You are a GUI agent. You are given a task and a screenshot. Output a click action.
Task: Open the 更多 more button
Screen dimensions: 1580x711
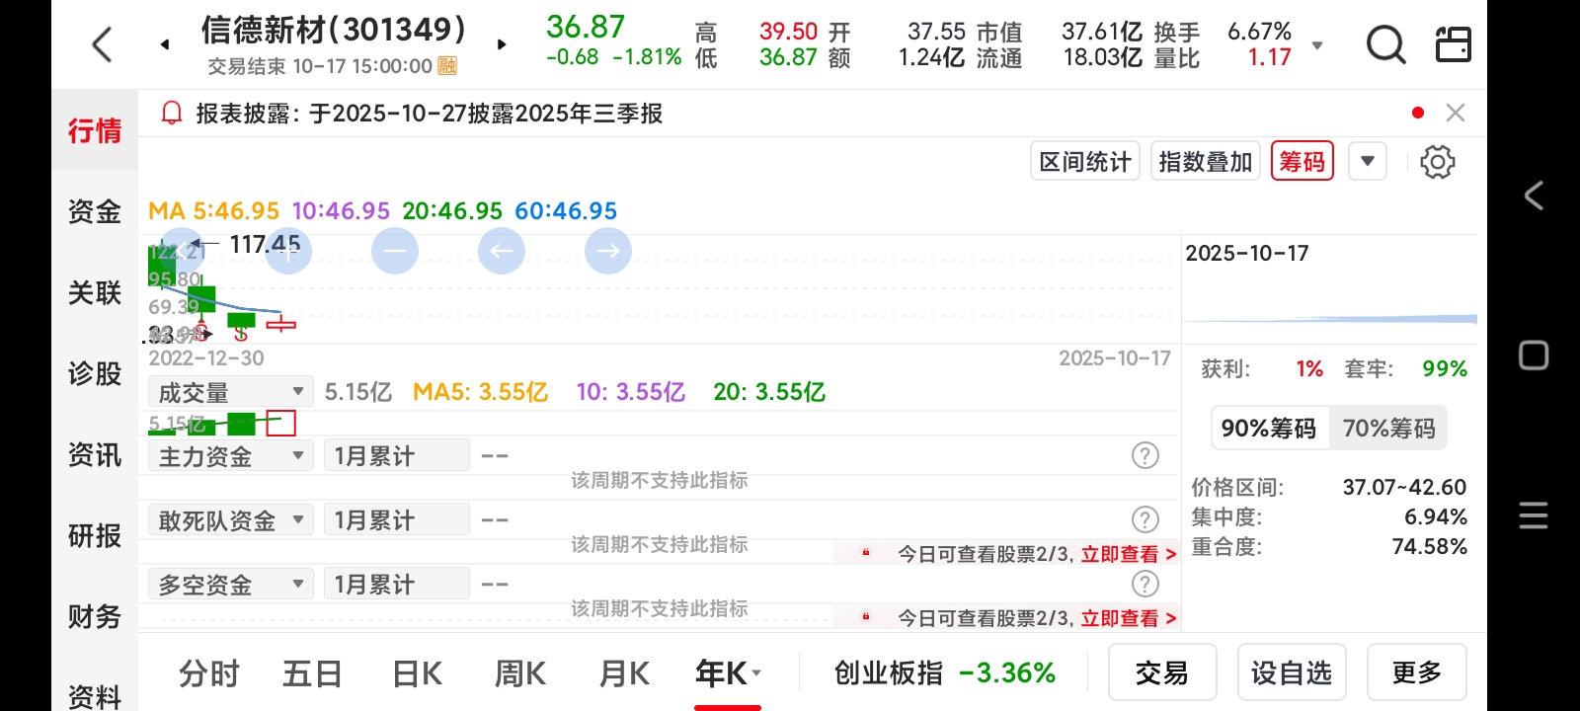1417,672
